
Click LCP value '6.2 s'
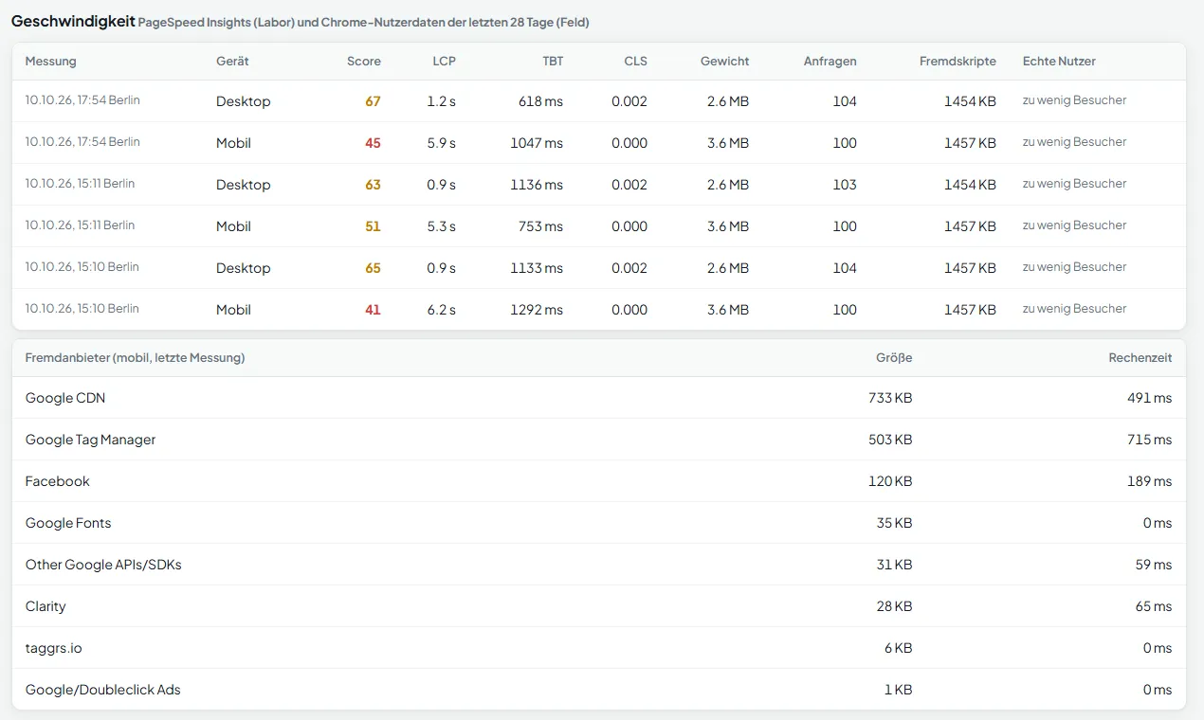pyautogui.click(x=441, y=310)
